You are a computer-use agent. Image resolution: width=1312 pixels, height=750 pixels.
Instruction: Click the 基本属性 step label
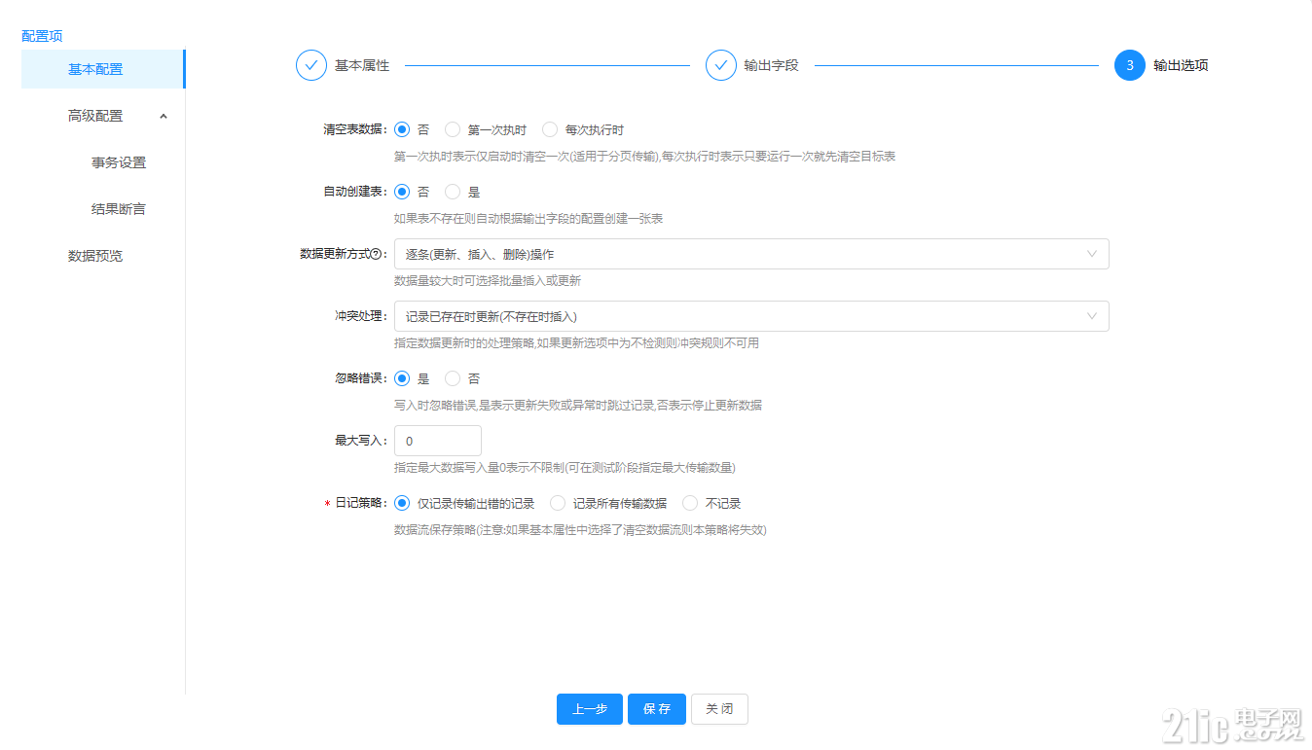tap(362, 65)
